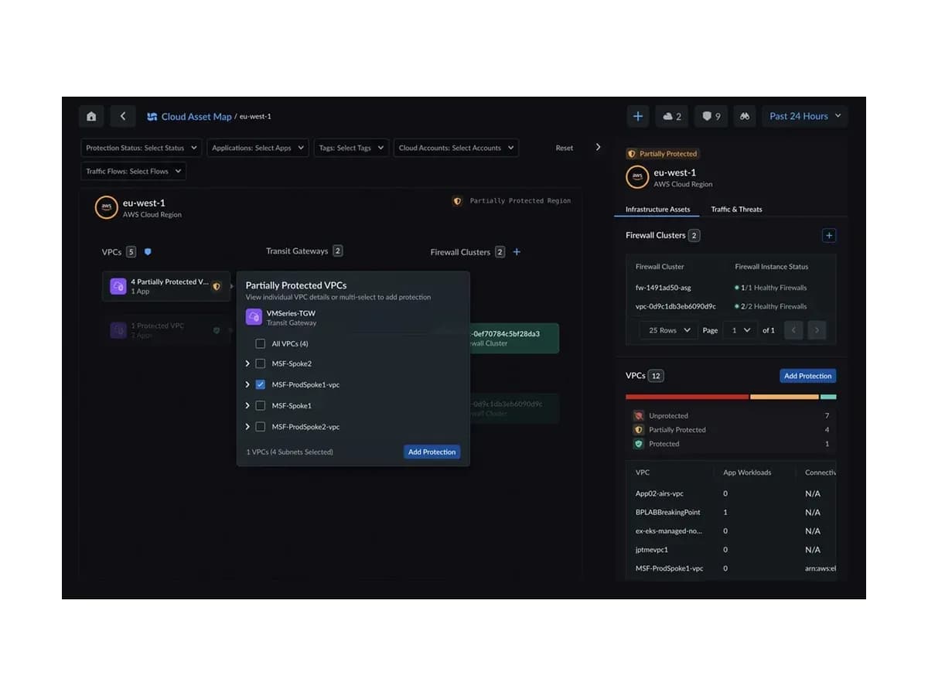Click AWS logo in the map region header
Viewport: 928px width, 696px height.
[x=106, y=208]
